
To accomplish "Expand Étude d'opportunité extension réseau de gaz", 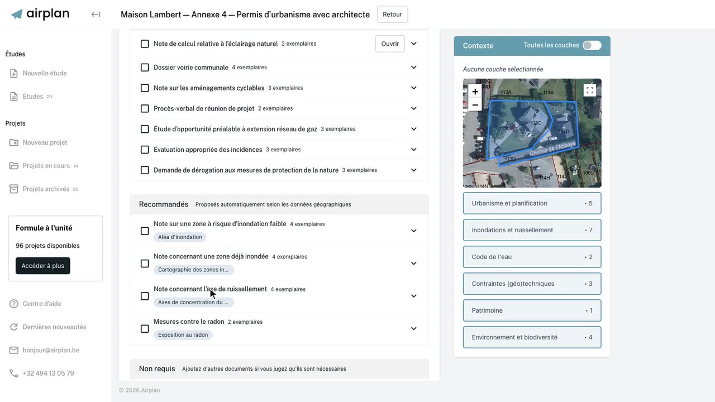I will [x=414, y=129].
